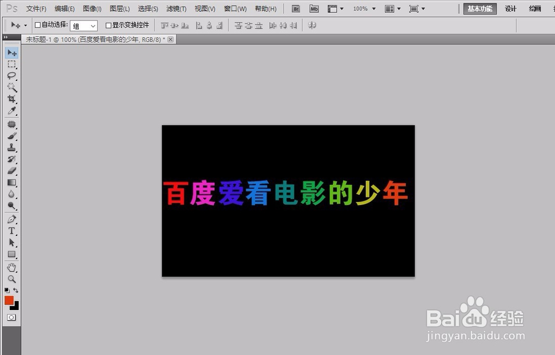Click Auto-Align Layers icon in options bar
The width and height of the screenshot is (555, 355).
(312, 25)
